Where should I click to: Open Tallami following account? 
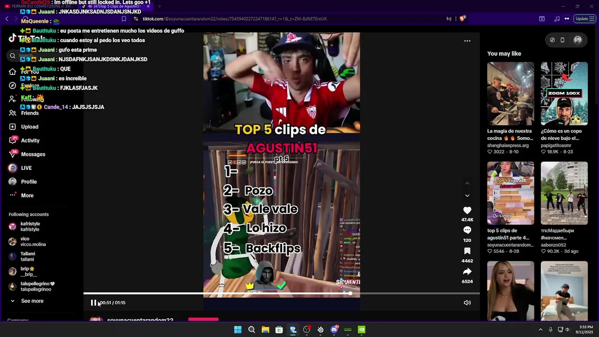pyautogui.click(x=28, y=256)
